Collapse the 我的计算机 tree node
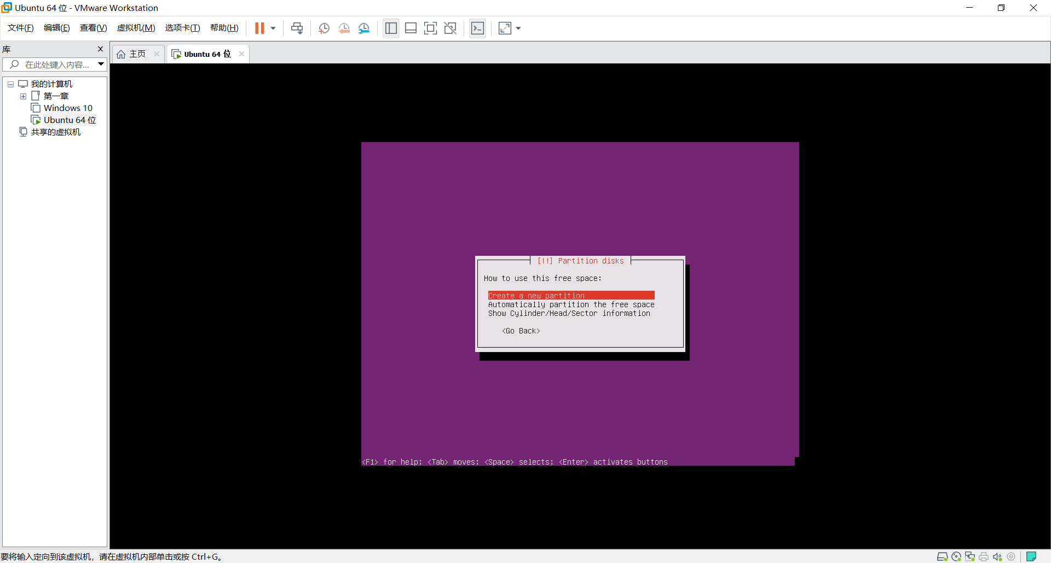The width and height of the screenshot is (1051, 563). point(10,84)
